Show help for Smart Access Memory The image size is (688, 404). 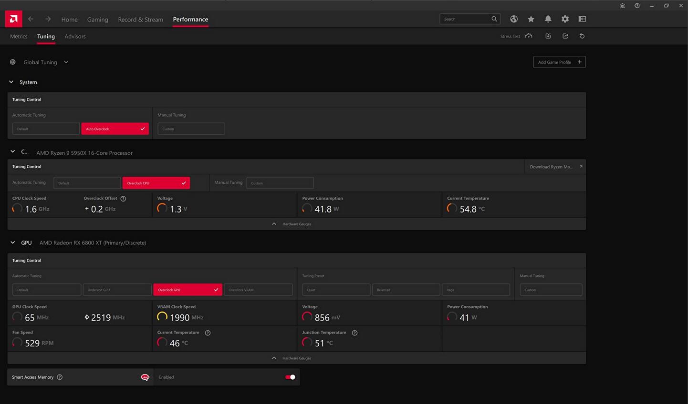coord(60,377)
